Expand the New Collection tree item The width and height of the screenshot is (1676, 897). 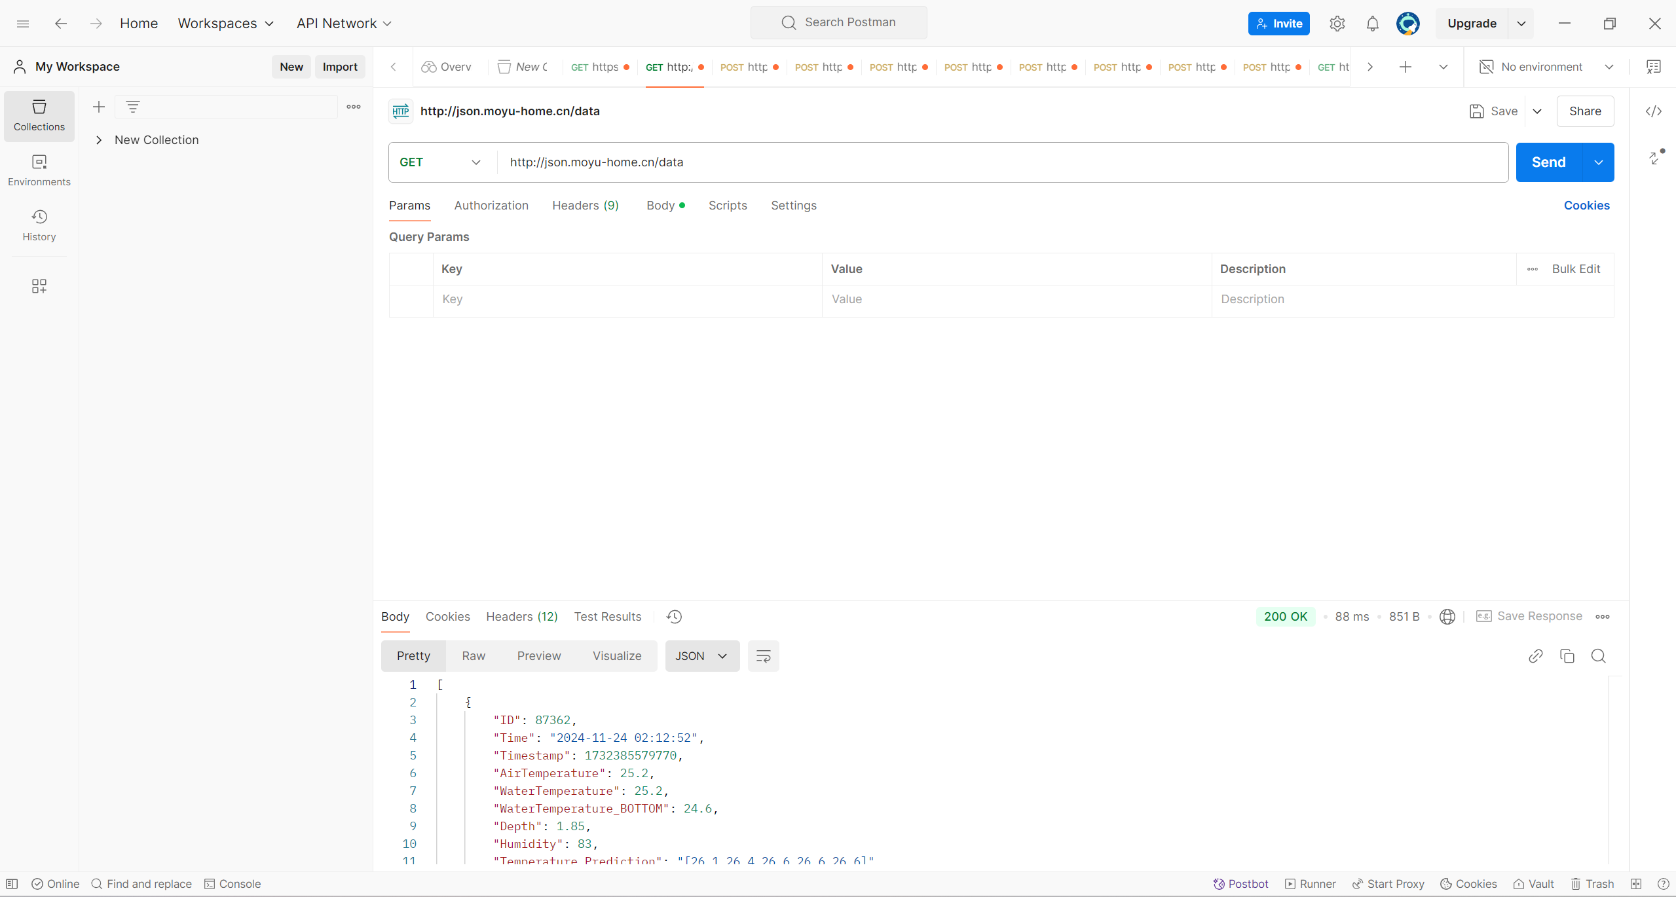99,140
